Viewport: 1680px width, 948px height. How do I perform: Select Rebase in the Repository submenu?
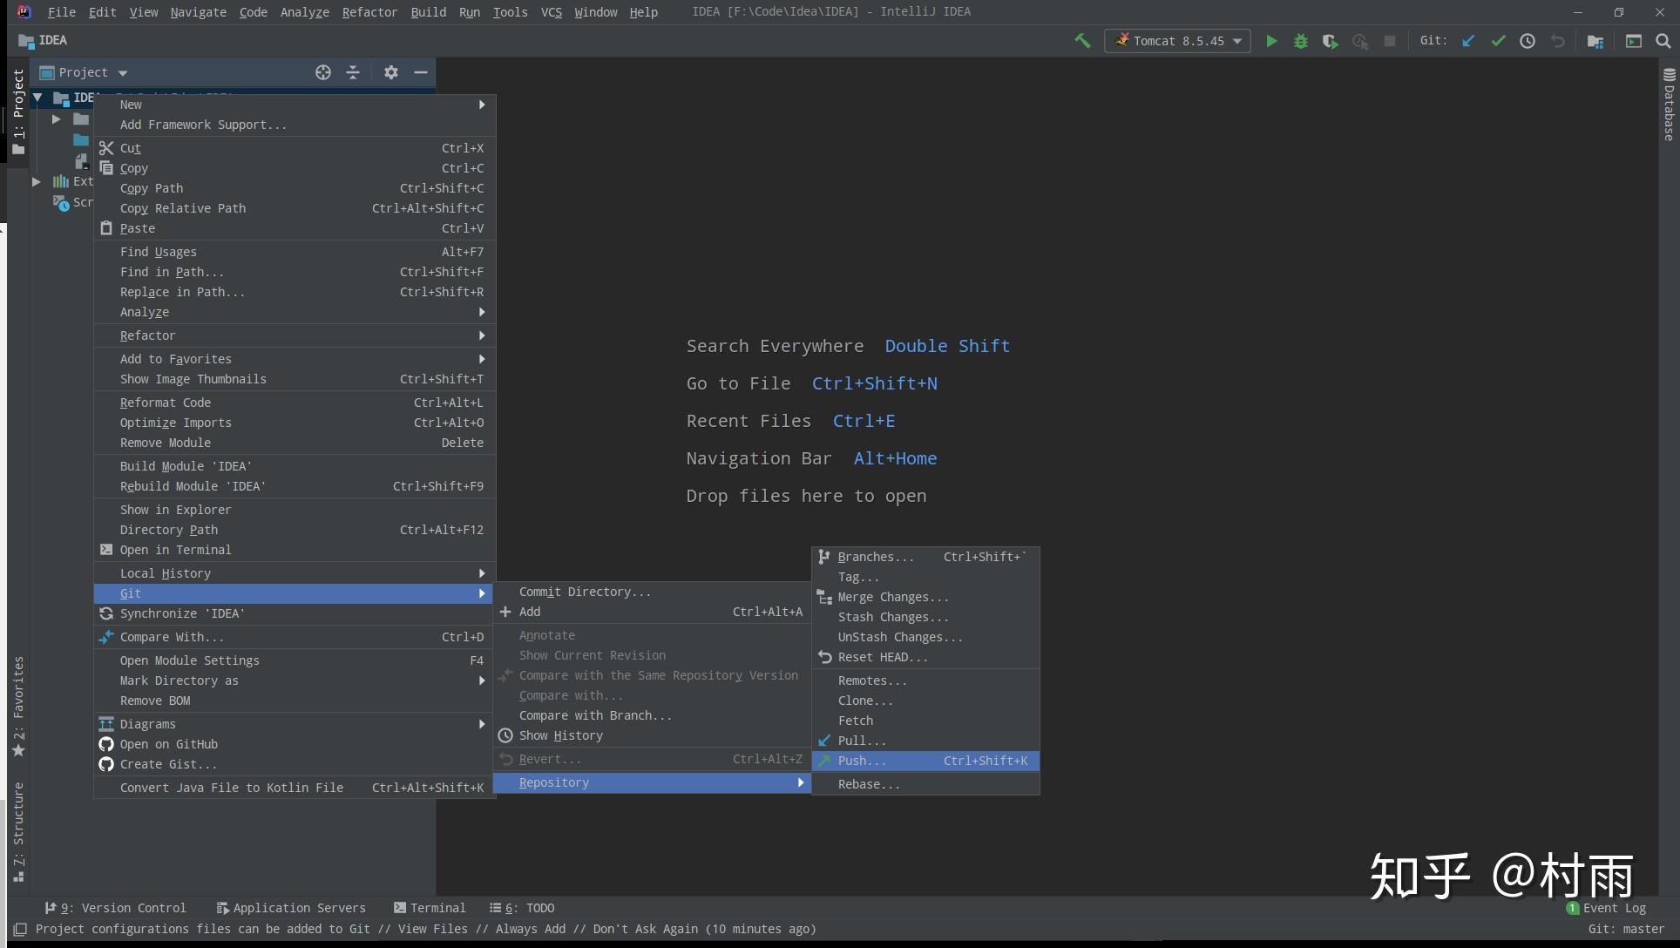868,784
